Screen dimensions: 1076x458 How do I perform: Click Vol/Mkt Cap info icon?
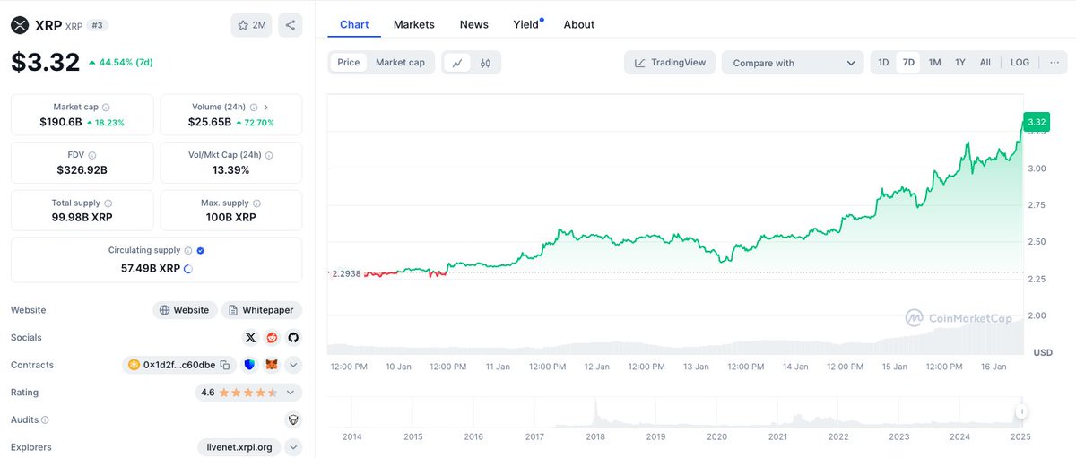(x=270, y=155)
